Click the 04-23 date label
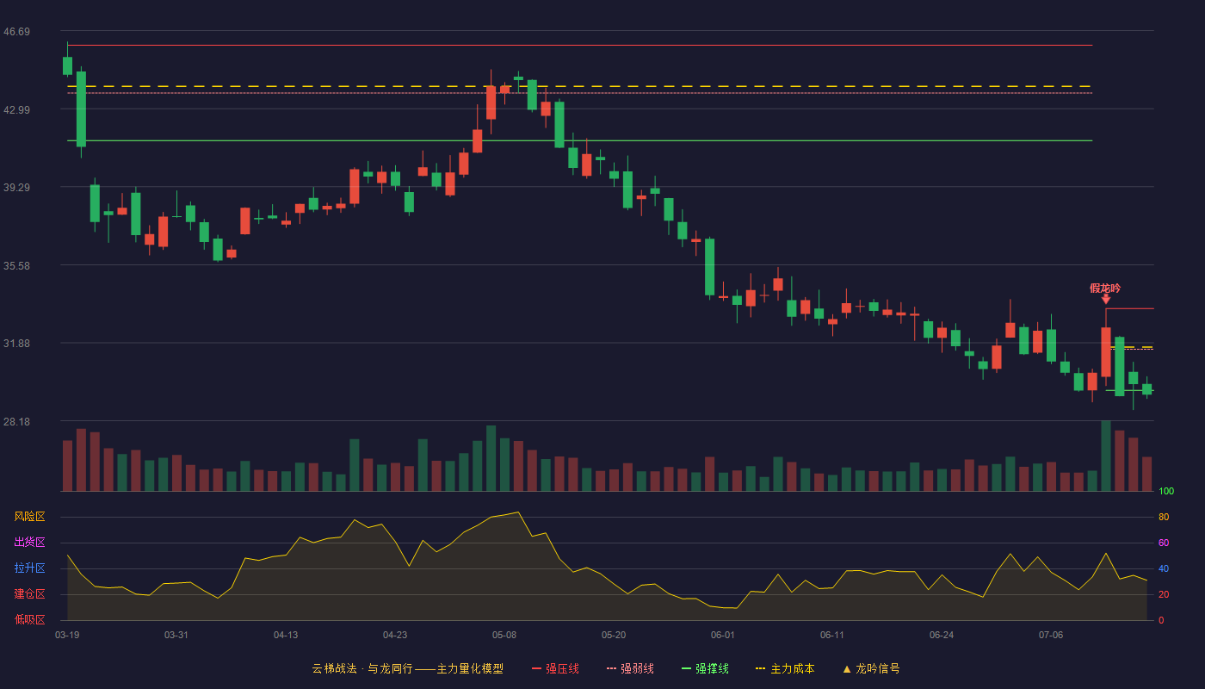1205x689 pixels. (395, 635)
